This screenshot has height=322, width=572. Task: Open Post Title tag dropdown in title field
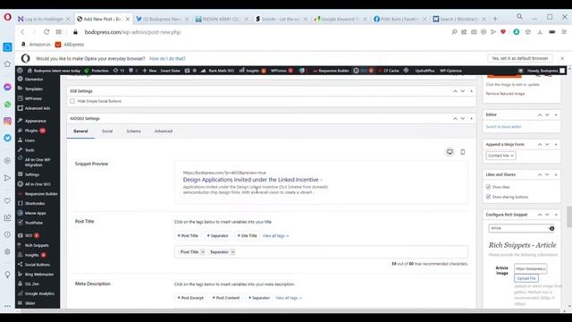[203, 252]
